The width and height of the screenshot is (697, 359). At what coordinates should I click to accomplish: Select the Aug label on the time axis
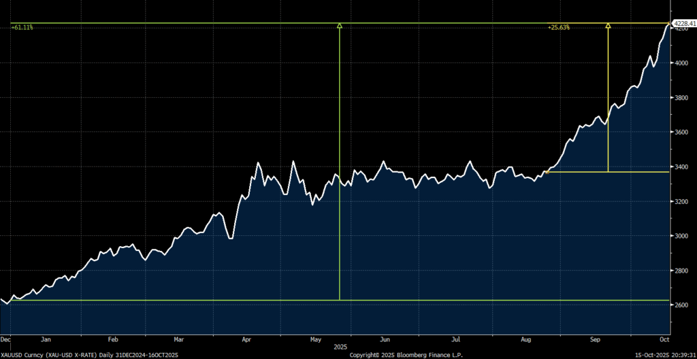[525, 339]
